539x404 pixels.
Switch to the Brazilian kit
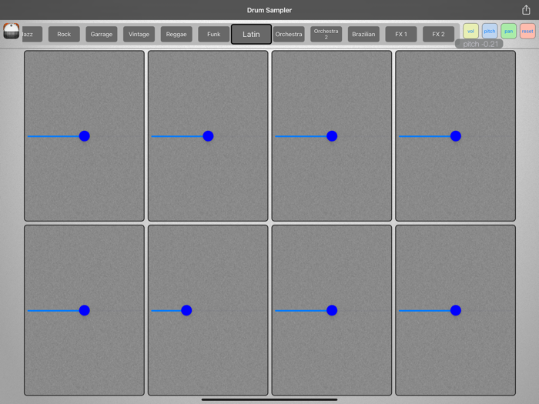tap(363, 35)
